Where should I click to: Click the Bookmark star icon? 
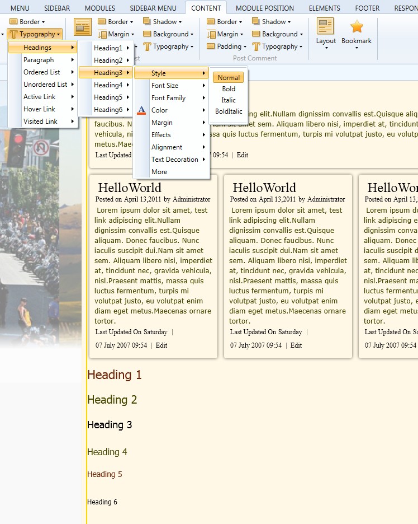click(357, 26)
